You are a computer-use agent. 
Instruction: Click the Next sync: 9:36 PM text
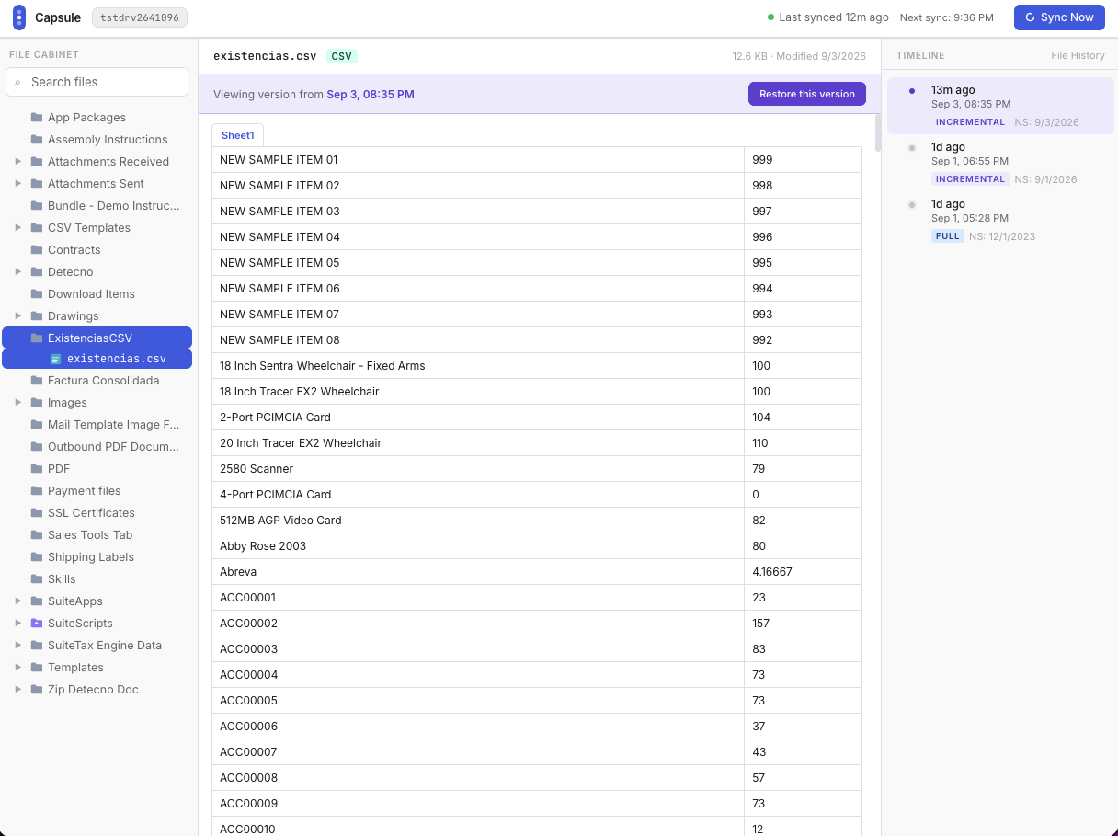[x=947, y=17]
